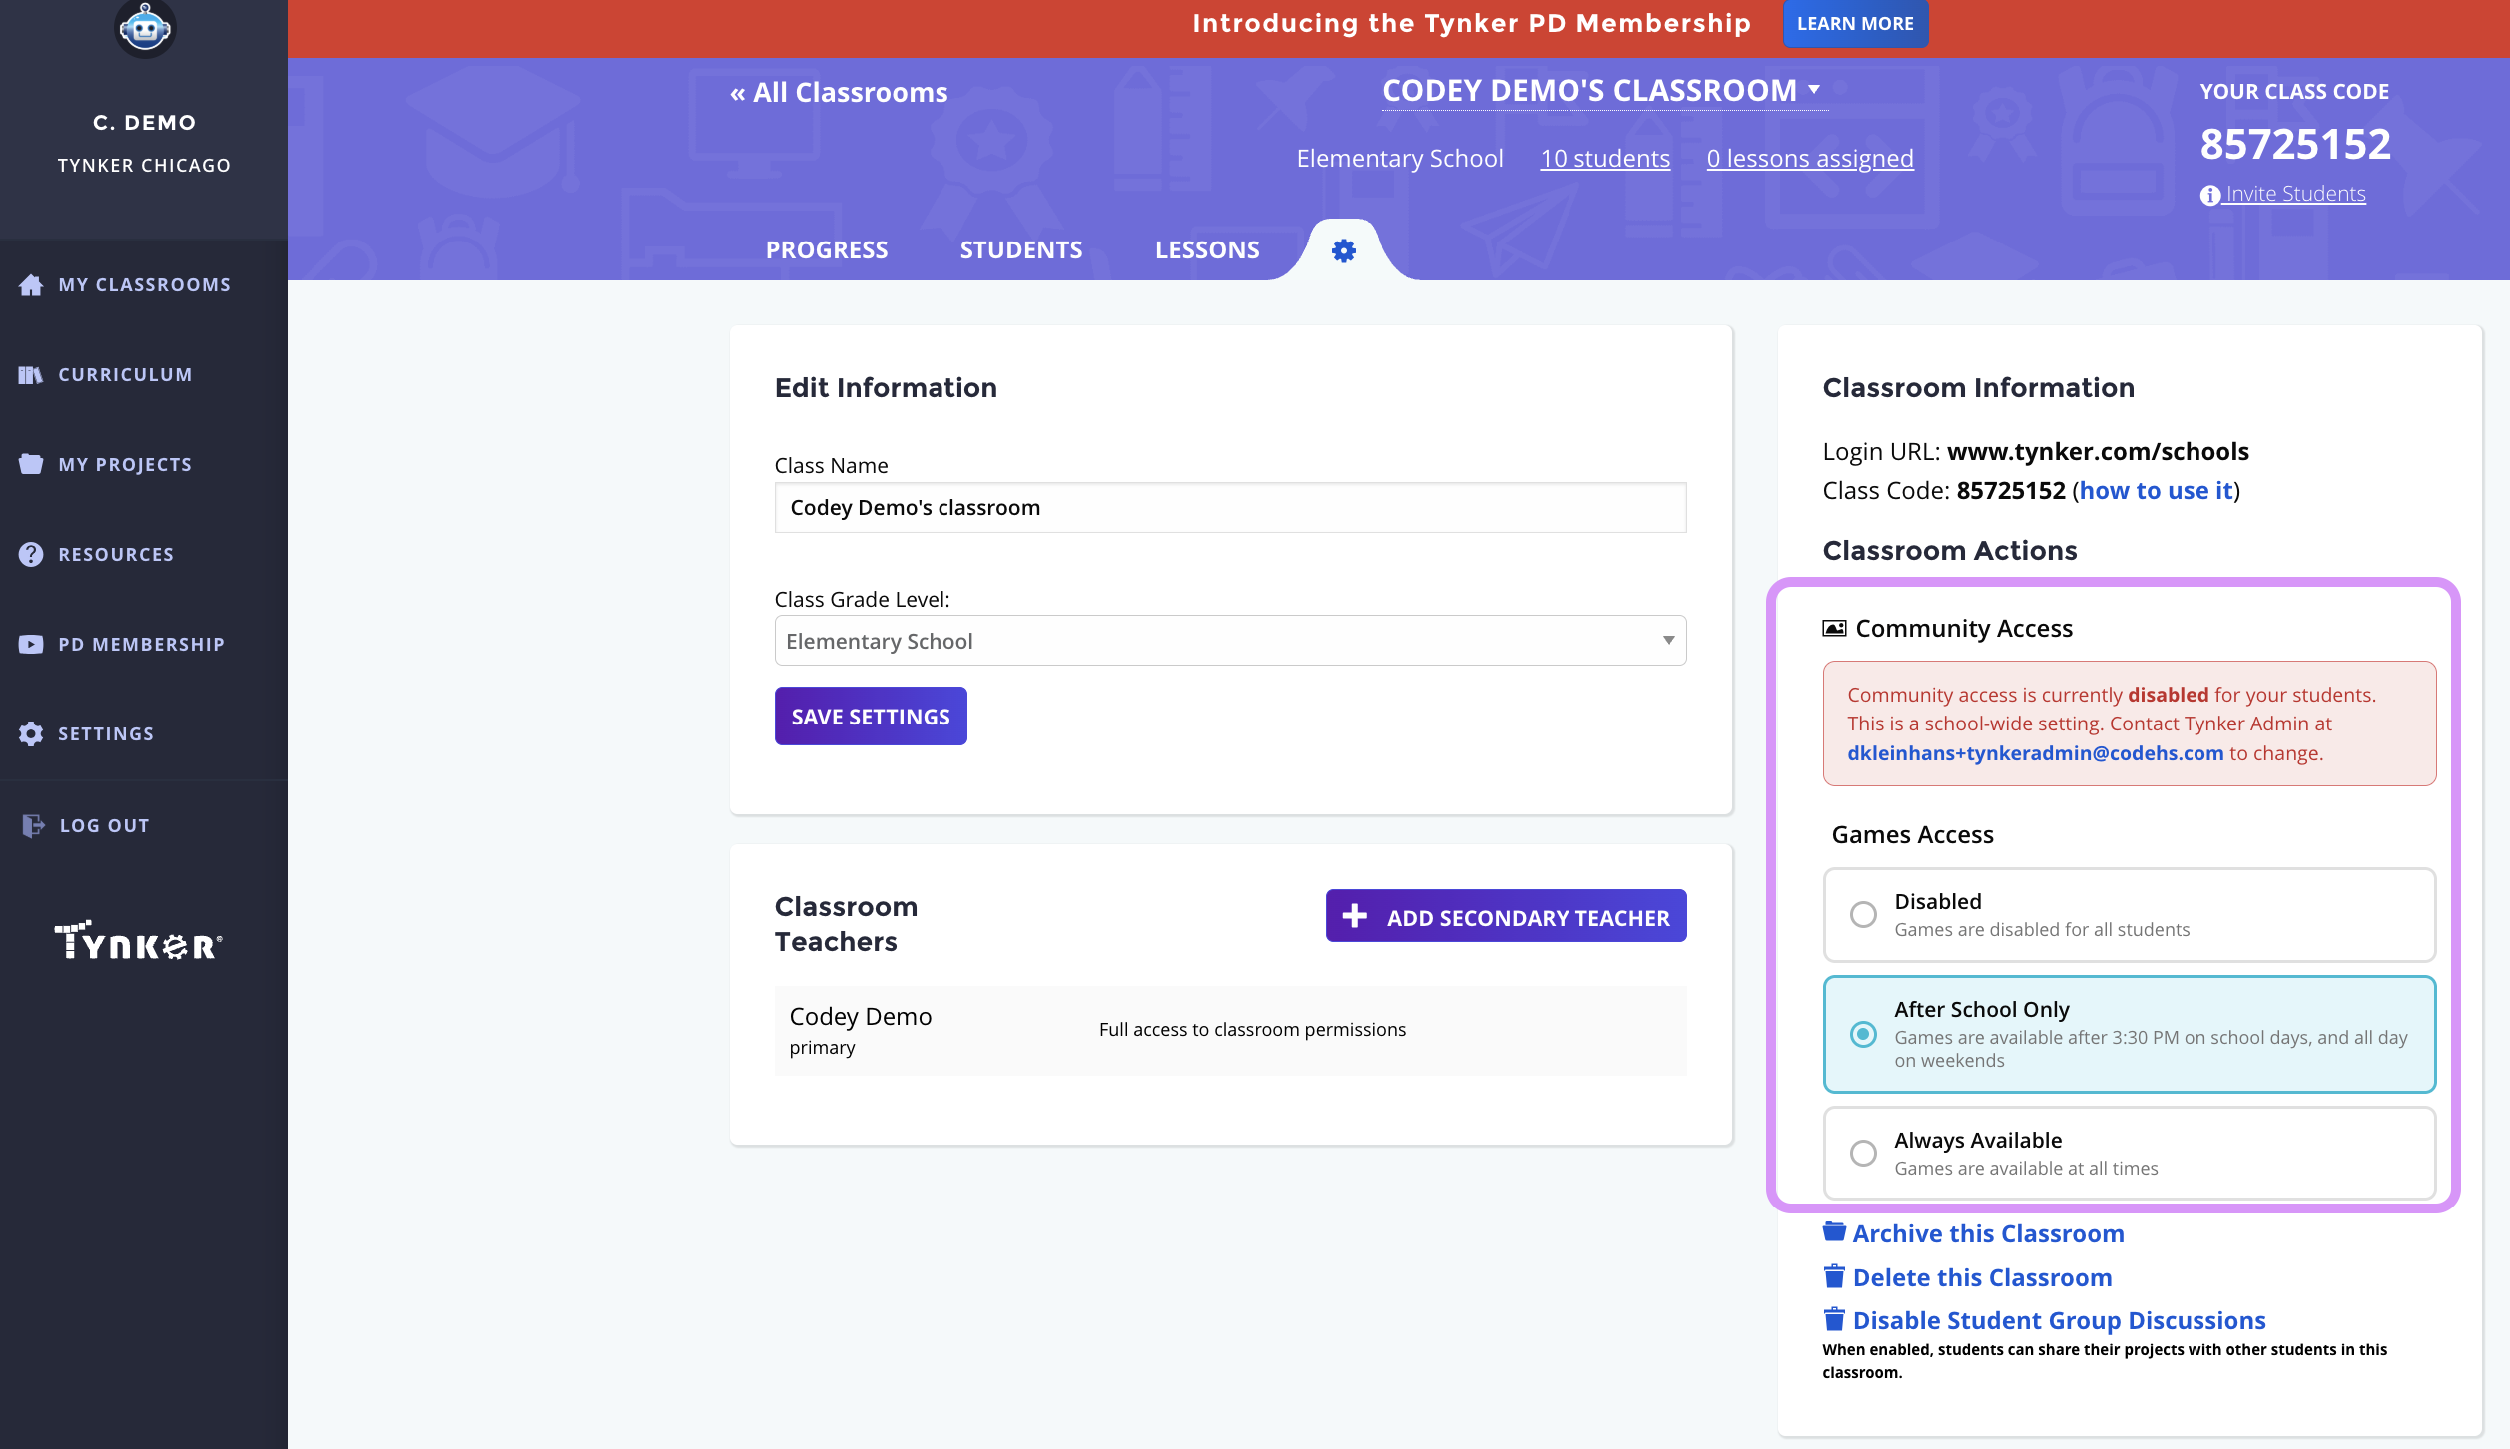Click the Tynker logo in sidebar
The height and width of the screenshot is (1449, 2510).
pyautogui.click(x=138, y=940)
